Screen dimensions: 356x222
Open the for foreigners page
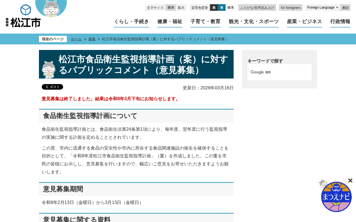click(291, 7)
